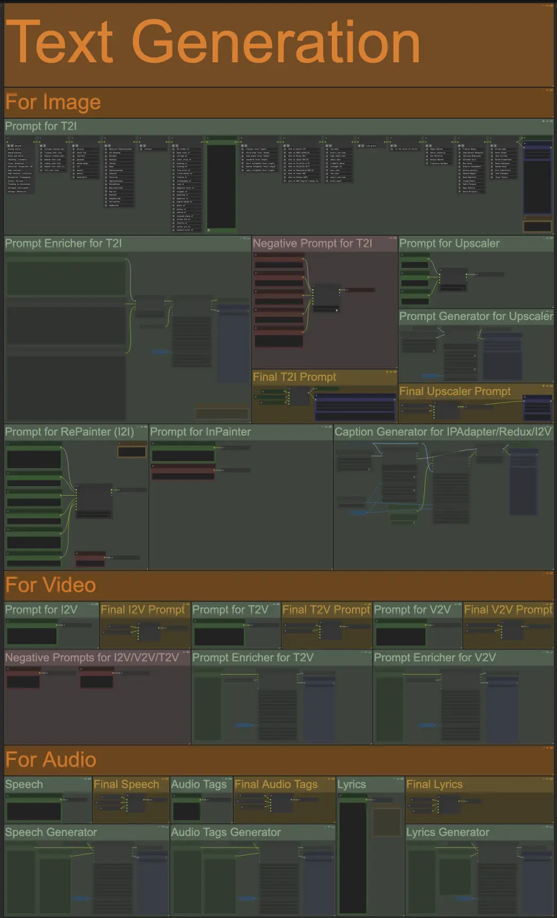This screenshot has width=557, height=918.
Task: Click the For Video group header icons
Action: pos(548,573)
